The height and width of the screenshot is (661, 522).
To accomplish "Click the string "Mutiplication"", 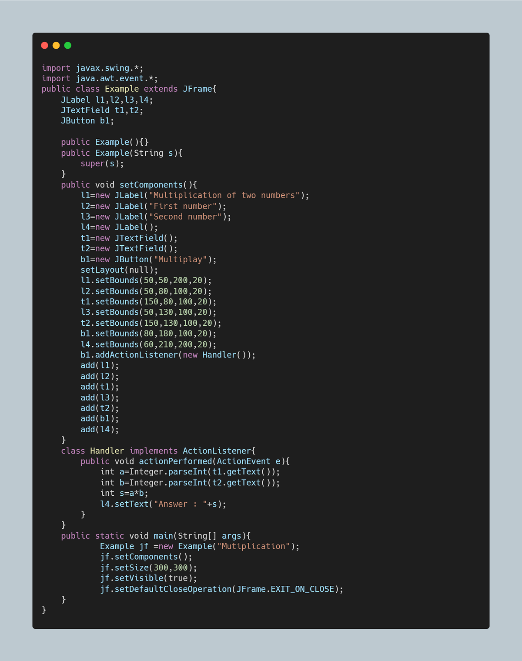I will 254,546.
